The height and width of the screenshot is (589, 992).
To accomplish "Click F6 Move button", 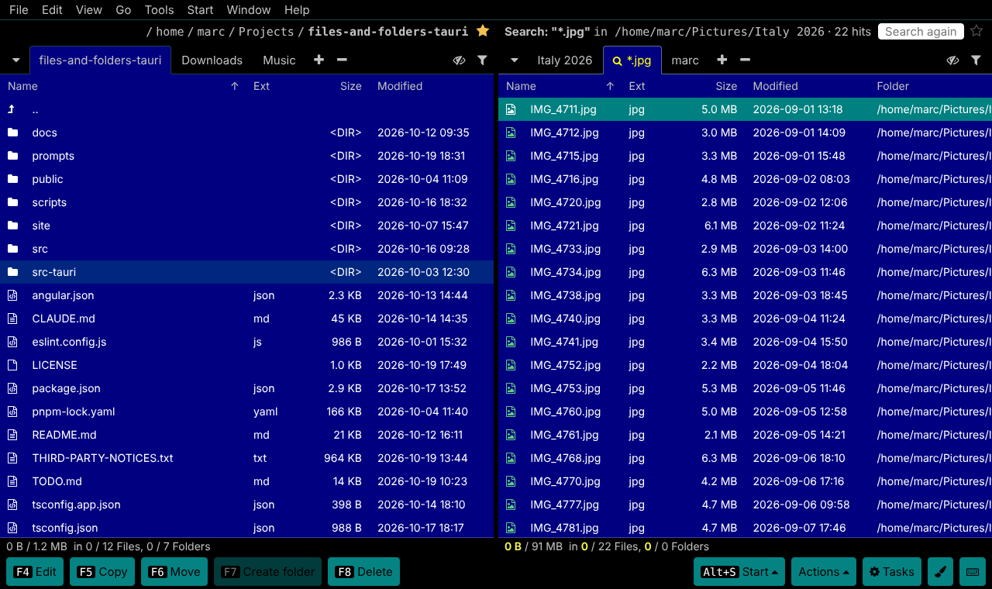I will (x=174, y=572).
